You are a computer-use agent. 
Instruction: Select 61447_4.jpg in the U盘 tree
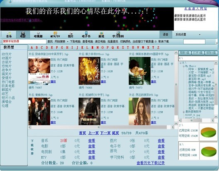coord(192,115)
